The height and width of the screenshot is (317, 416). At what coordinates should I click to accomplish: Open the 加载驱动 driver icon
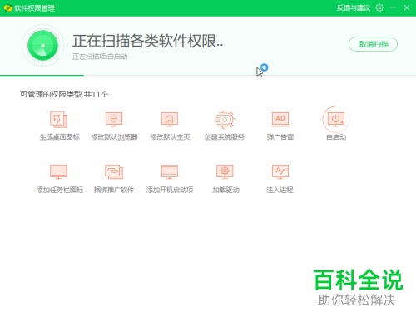click(225, 171)
